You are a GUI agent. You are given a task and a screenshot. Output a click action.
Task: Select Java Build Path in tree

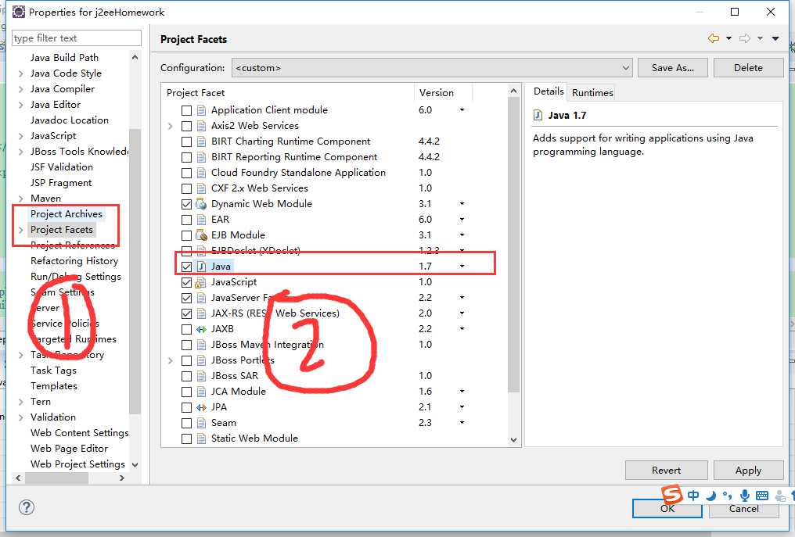pos(64,58)
